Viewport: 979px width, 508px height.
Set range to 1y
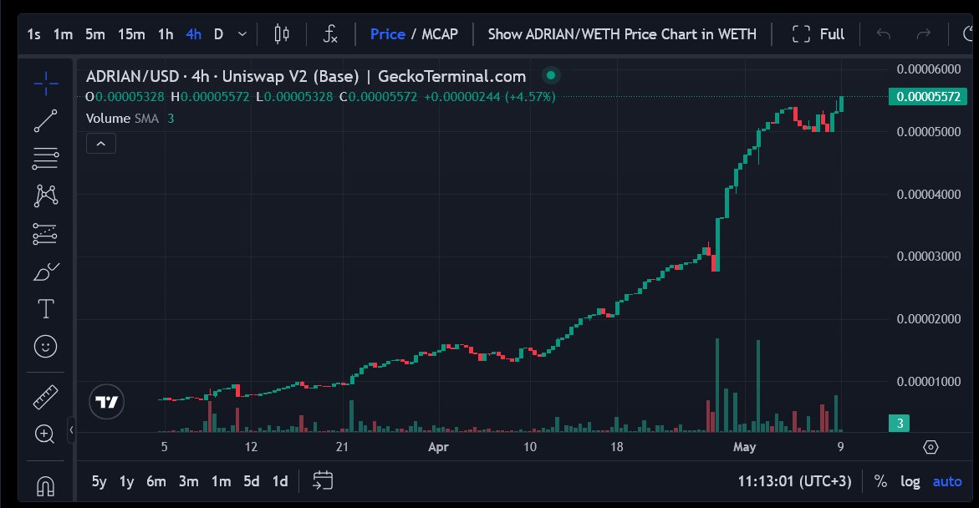(127, 481)
